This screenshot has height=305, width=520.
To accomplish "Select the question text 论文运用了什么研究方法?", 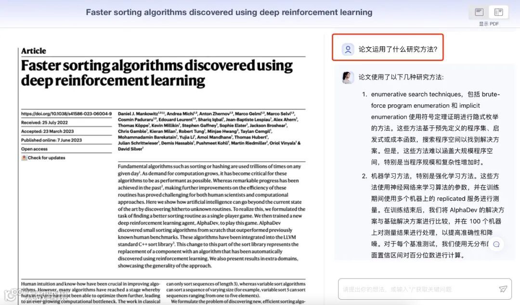I will (x=398, y=50).
